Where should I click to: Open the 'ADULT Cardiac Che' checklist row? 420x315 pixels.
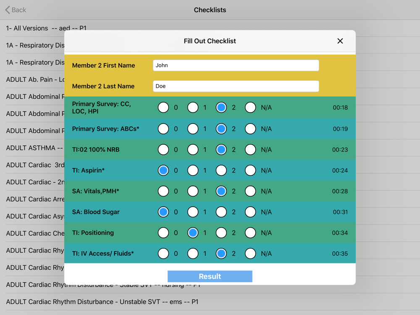[x=35, y=233]
